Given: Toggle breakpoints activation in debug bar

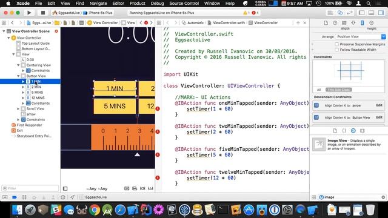Looking at the screenshot, I should click(x=15, y=197).
